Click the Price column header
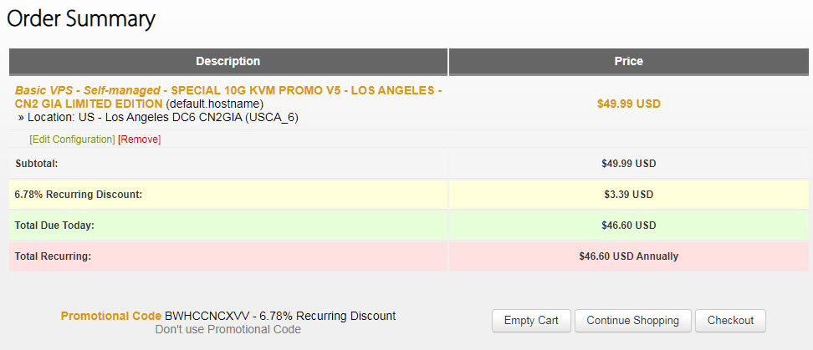 628,62
